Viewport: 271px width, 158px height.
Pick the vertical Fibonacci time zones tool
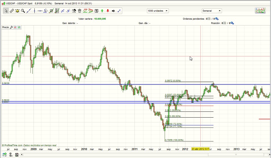click(x=57, y=11)
